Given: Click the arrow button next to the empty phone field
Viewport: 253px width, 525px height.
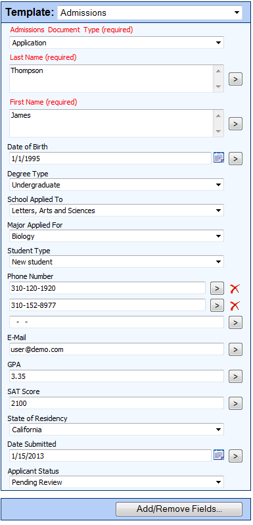Looking at the screenshot, I should [x=236, y=322].
